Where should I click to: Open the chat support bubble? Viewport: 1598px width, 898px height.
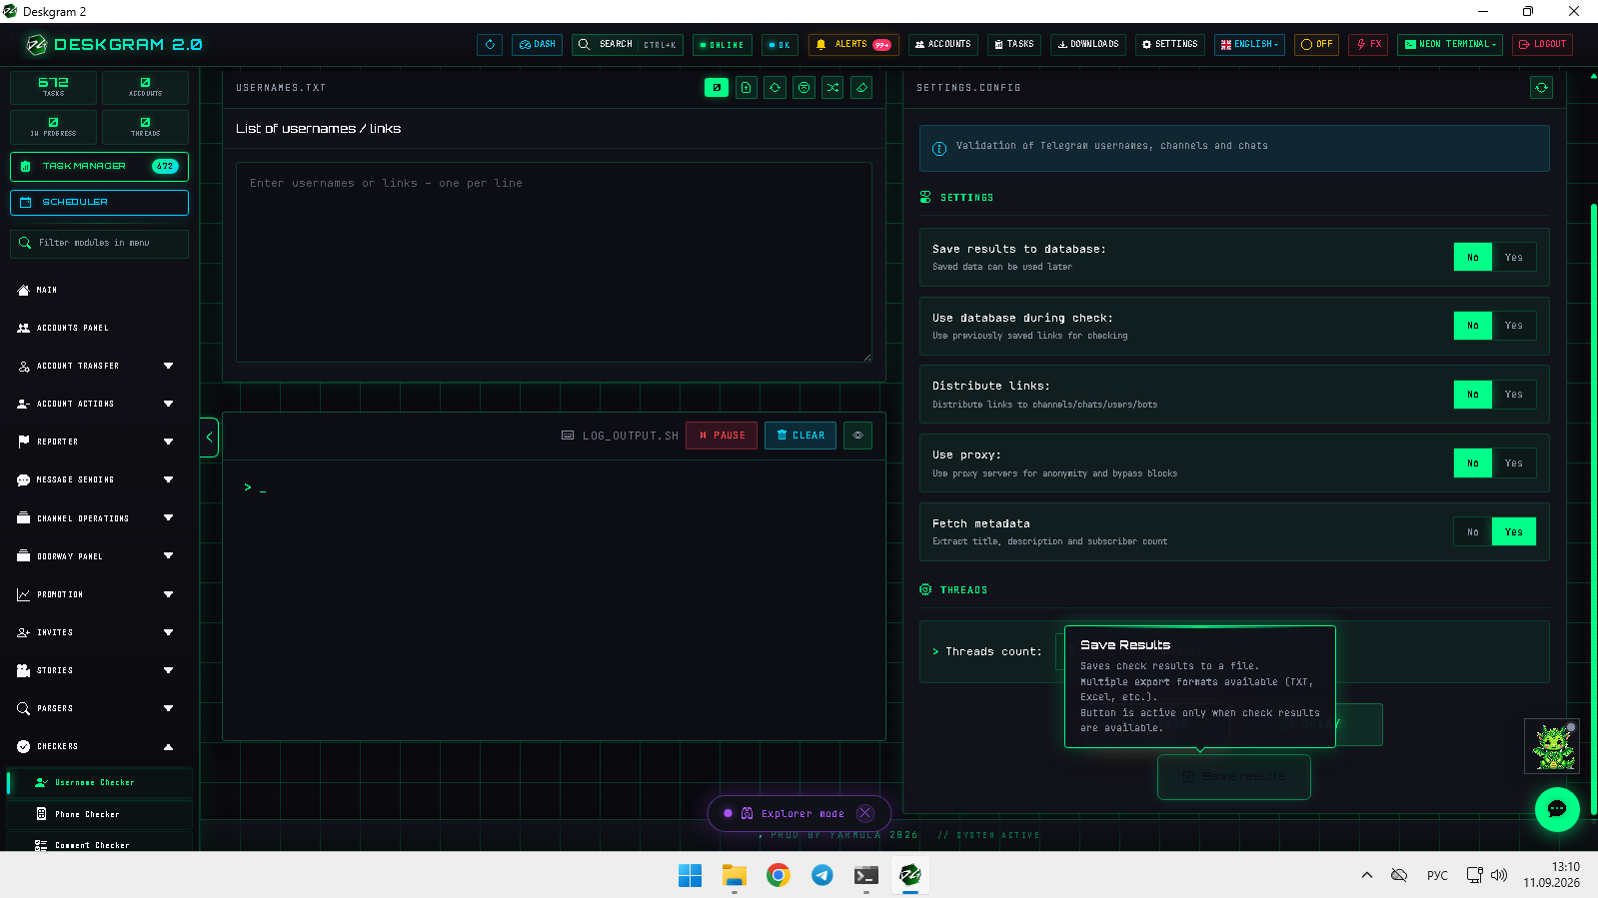coord(1557,809)
